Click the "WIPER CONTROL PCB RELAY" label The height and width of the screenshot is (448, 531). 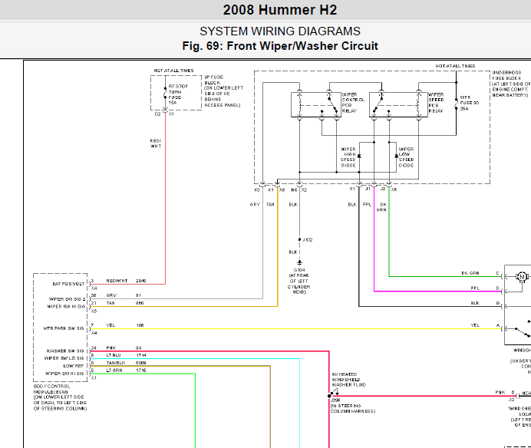(353, 103)
